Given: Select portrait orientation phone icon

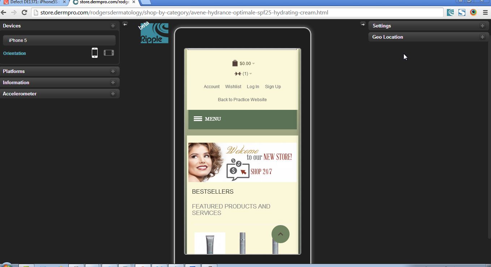Looking at the screenshot, I should 94,53.
